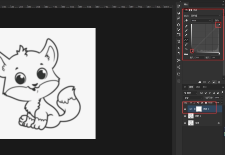The width and height of the screenshot is (225, 155).
Task: Open the crossed tools panel icon
Action: tap(179, 60)
